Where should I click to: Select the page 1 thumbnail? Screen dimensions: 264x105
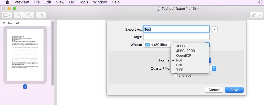coord(25,55)
